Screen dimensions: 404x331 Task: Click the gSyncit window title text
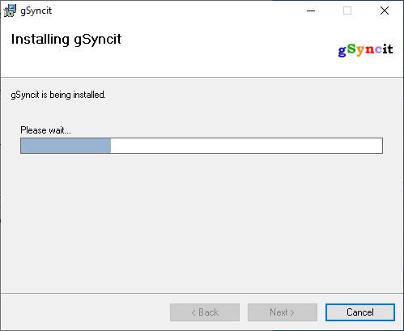(x=36, y=11)
